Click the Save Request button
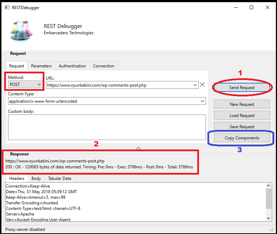This screenshot has height=234, width=277. click(x=242, y=126)
